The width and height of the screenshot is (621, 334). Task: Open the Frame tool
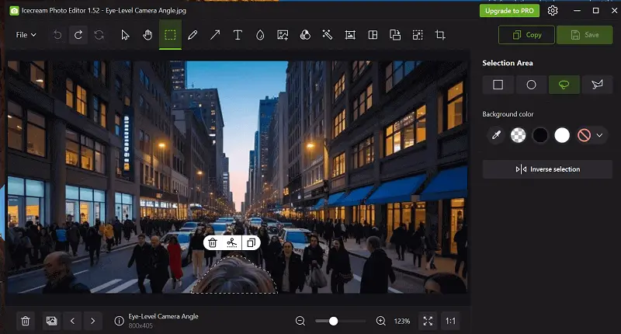pyautogui.click(x=350, y=35)
